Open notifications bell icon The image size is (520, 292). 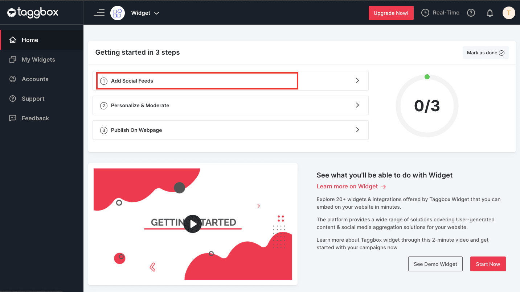[x=490, y=13]
